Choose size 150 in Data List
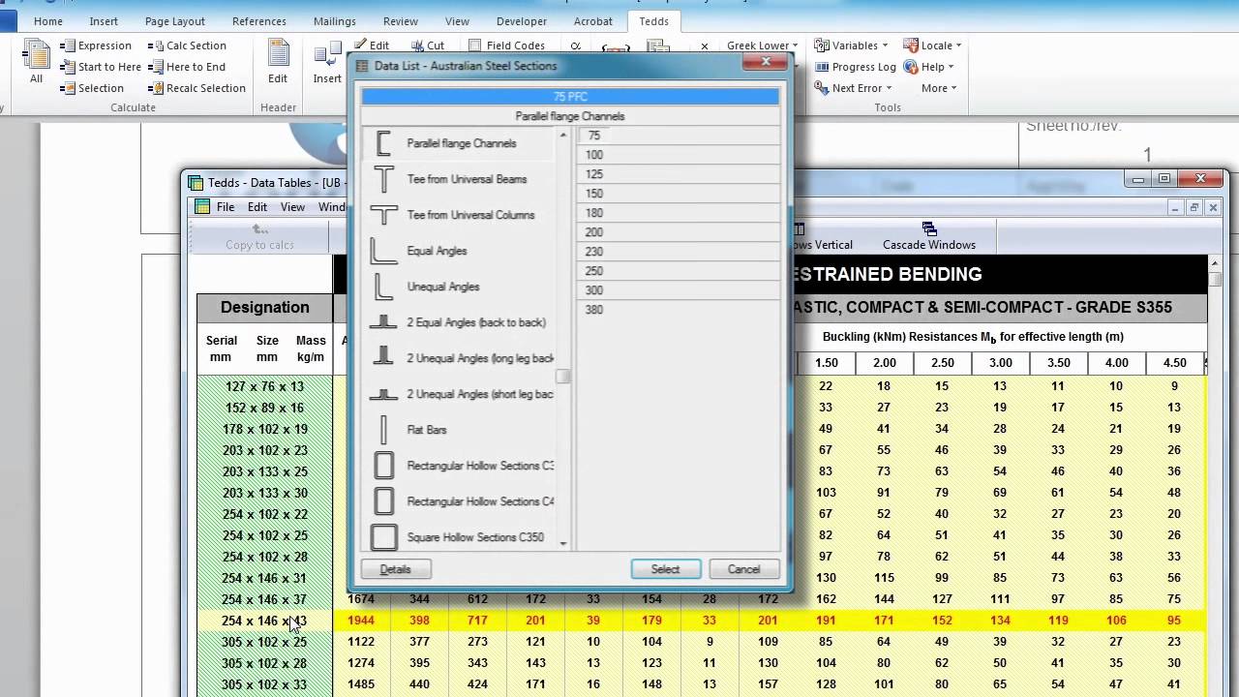Viewport: 1239px width, 697px height. coord(680,194)
